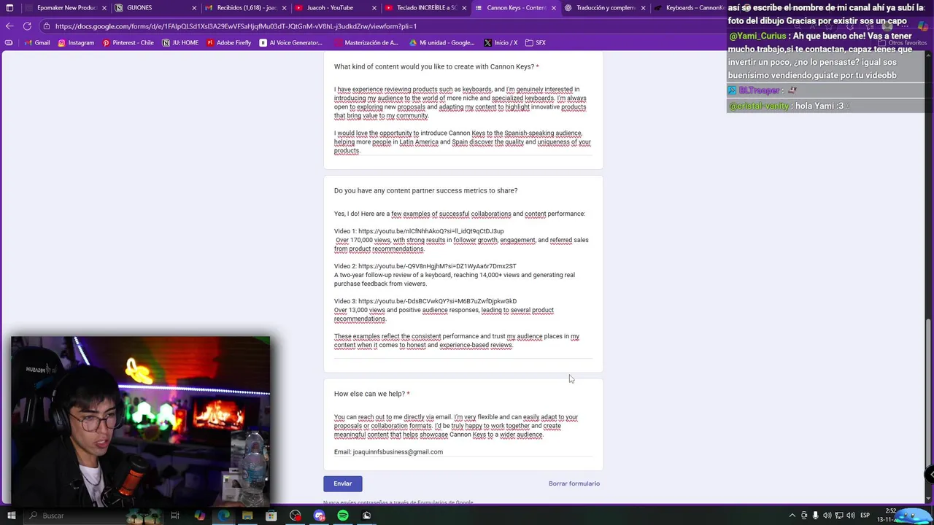Open the Gmail bookmark
This screenshot has width=934, height=525.
click(x=36, y=42)
